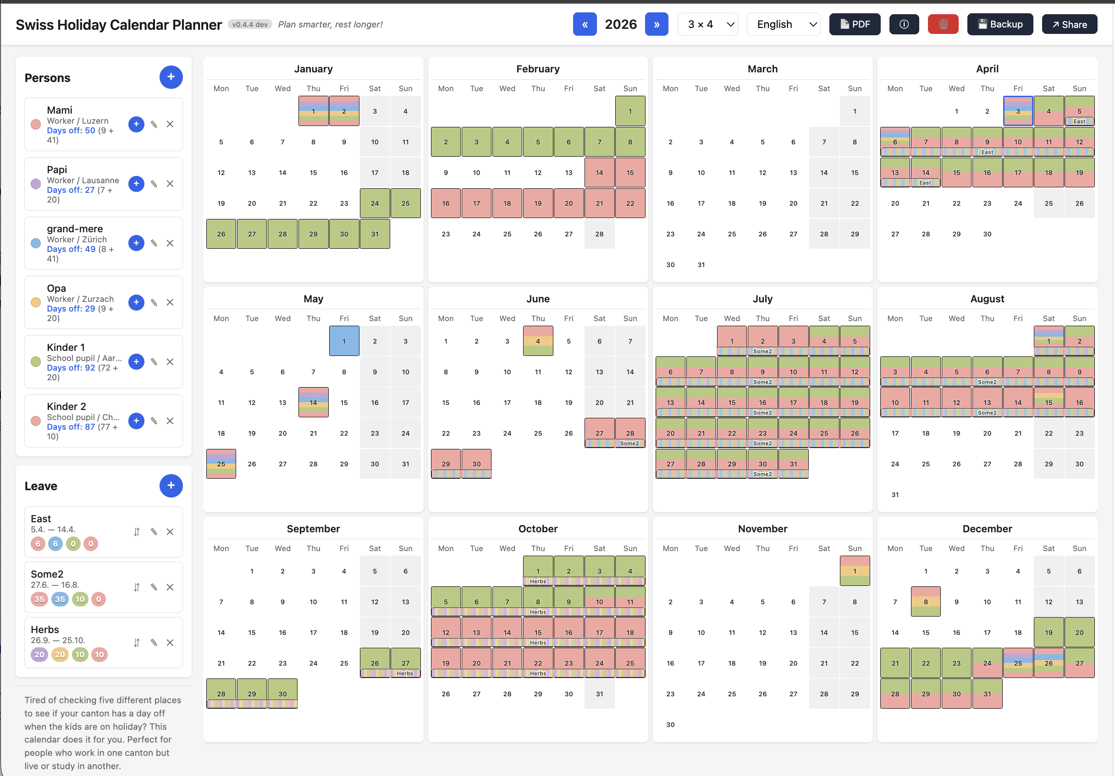
Task: Click the reorder arrows on the East leave
Action: coord(137,532)
